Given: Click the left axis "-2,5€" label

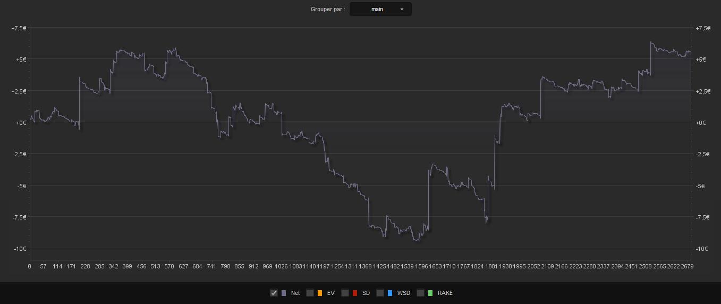Looking at the screenshot, I should coord(19,154).
